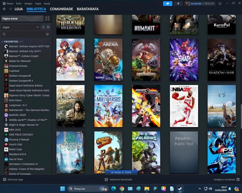Viewport: 242px width, 193px height.
Task: Open the advanced filter options icon
Action: 47,34
